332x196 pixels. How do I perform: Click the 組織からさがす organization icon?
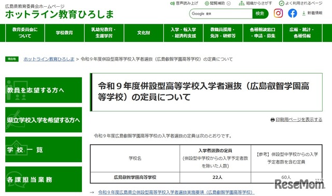[241, 4]
